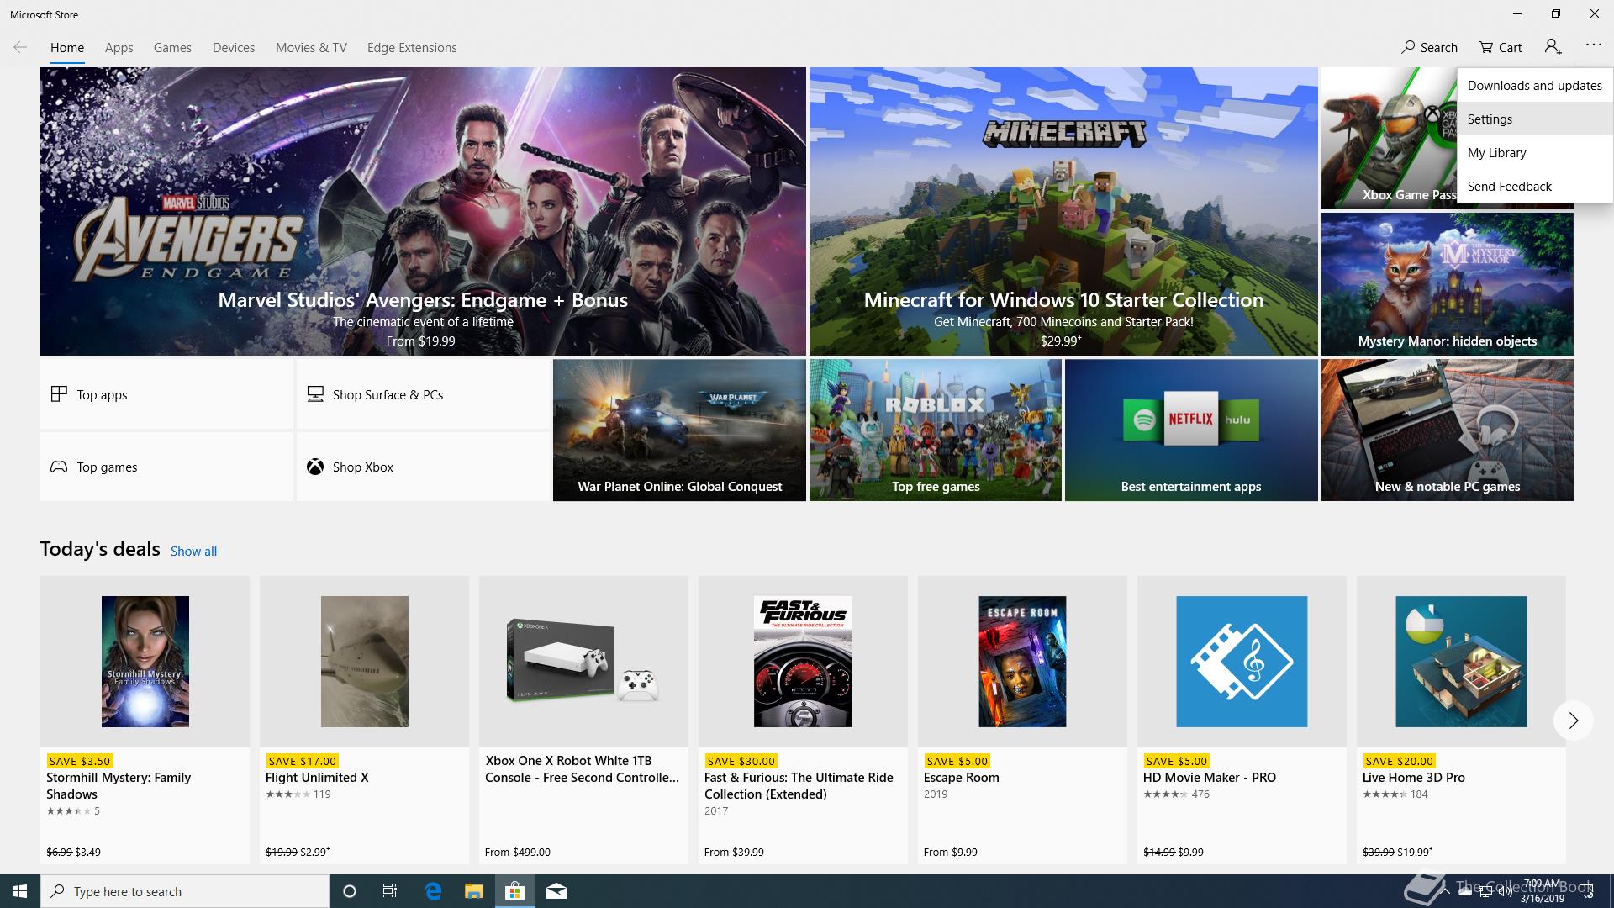This screenshot has height=908, width=1614.
Task: Open the Shop Xbox tile
Action: pyautogui.click(x=423, y=467)
